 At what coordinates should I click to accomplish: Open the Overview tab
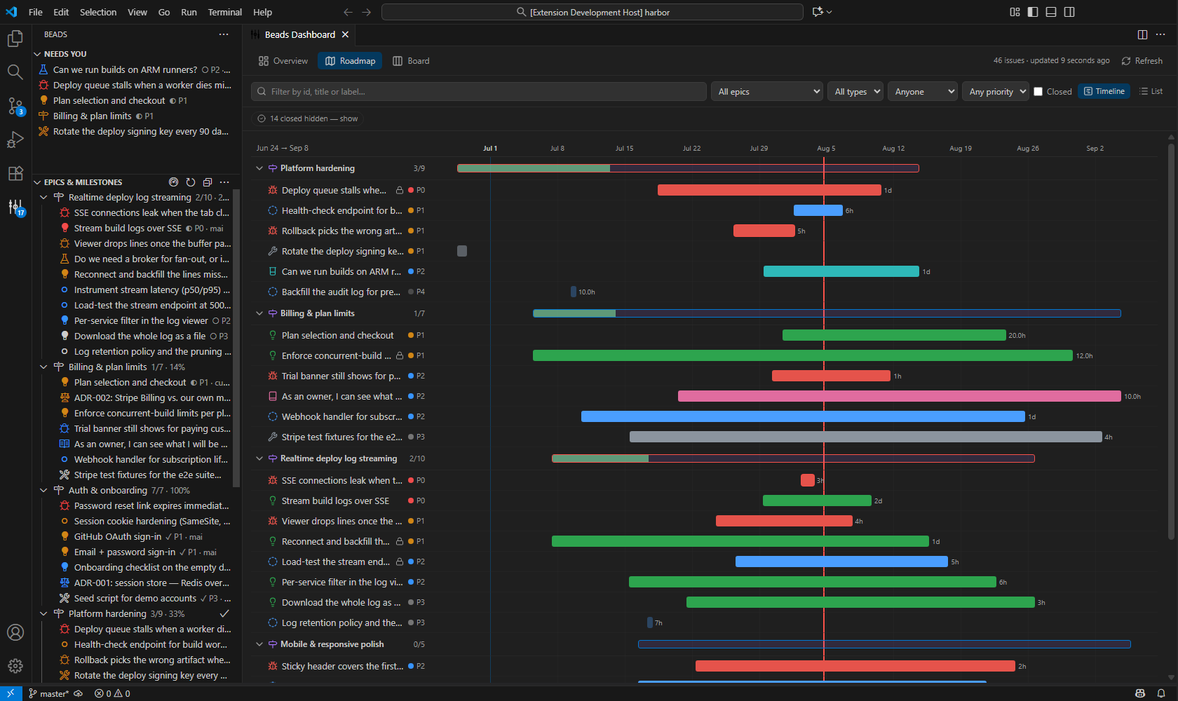283,61
